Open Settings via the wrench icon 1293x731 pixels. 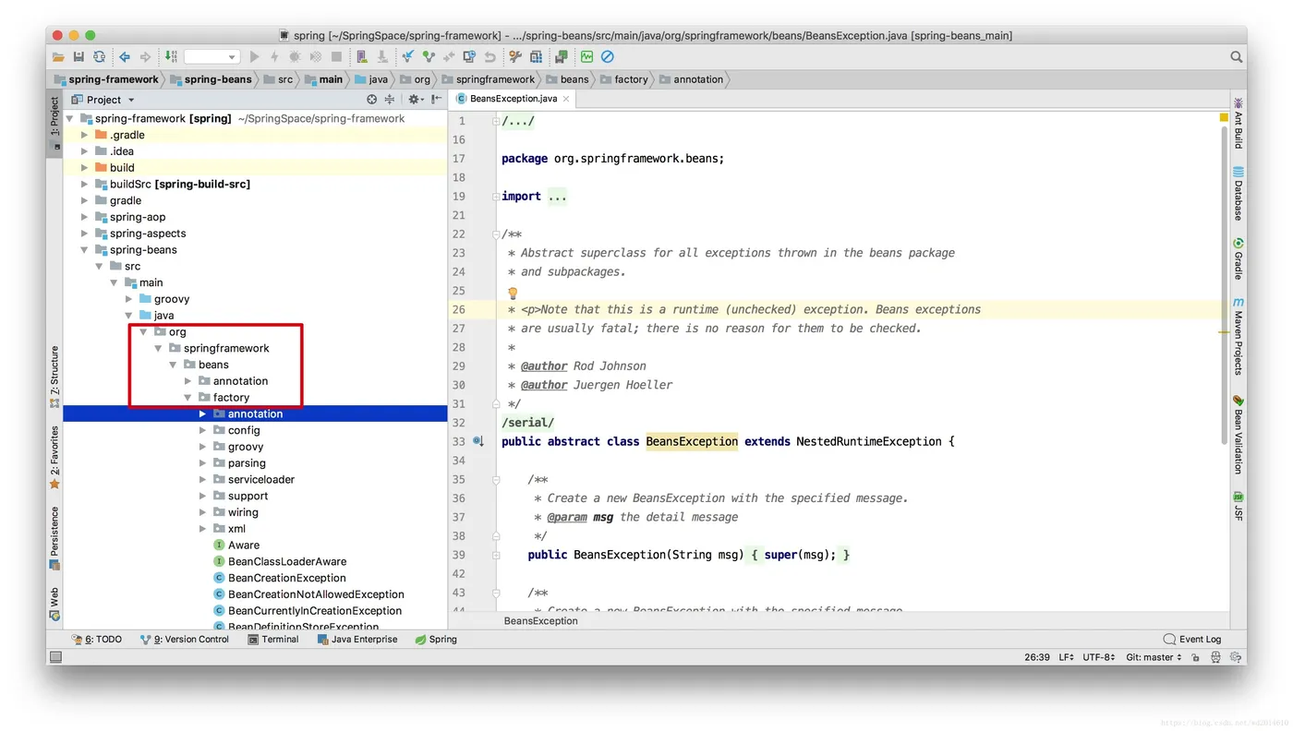click(514, 57)
